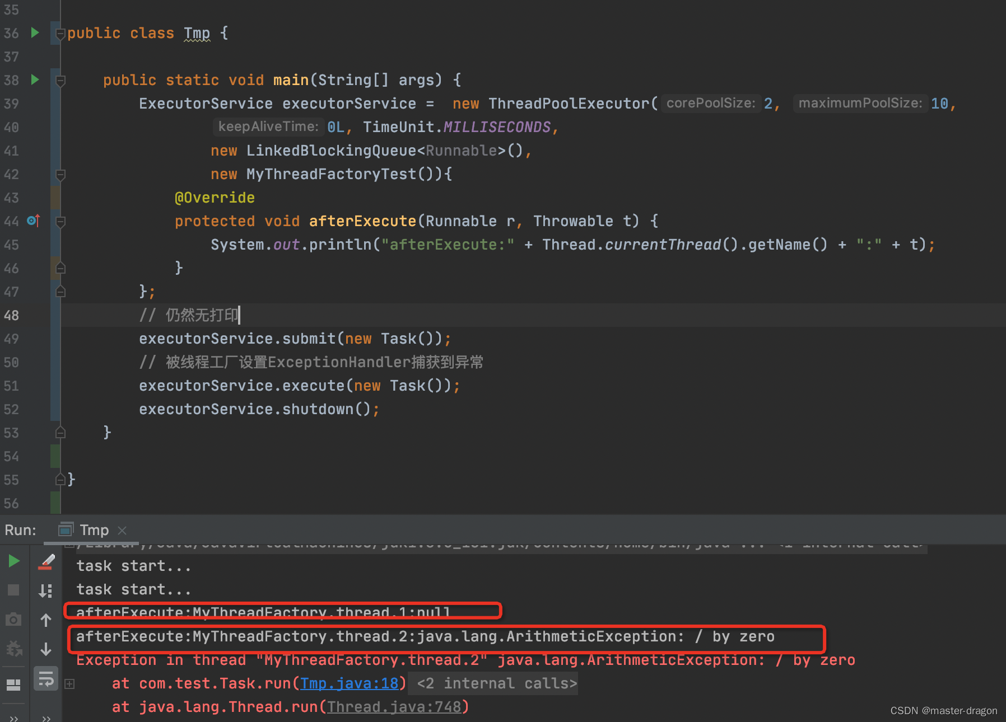Open the Thread.java:748 stack trace link
Screen dimensions: 1006x722
click(394, 707)
